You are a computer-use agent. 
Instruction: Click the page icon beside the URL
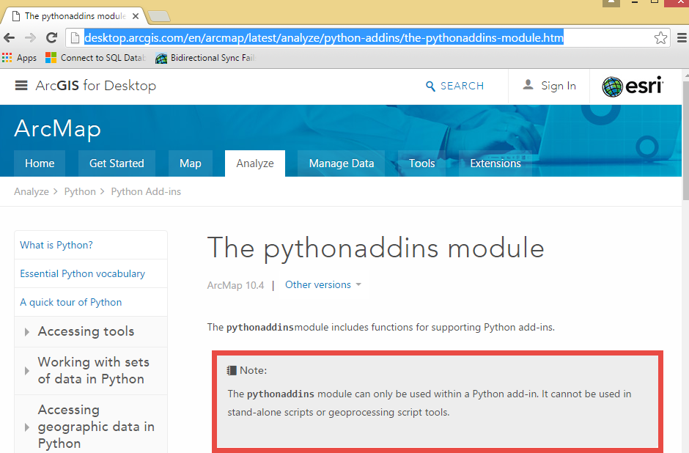pyautogui.click(x=75, y=38)
